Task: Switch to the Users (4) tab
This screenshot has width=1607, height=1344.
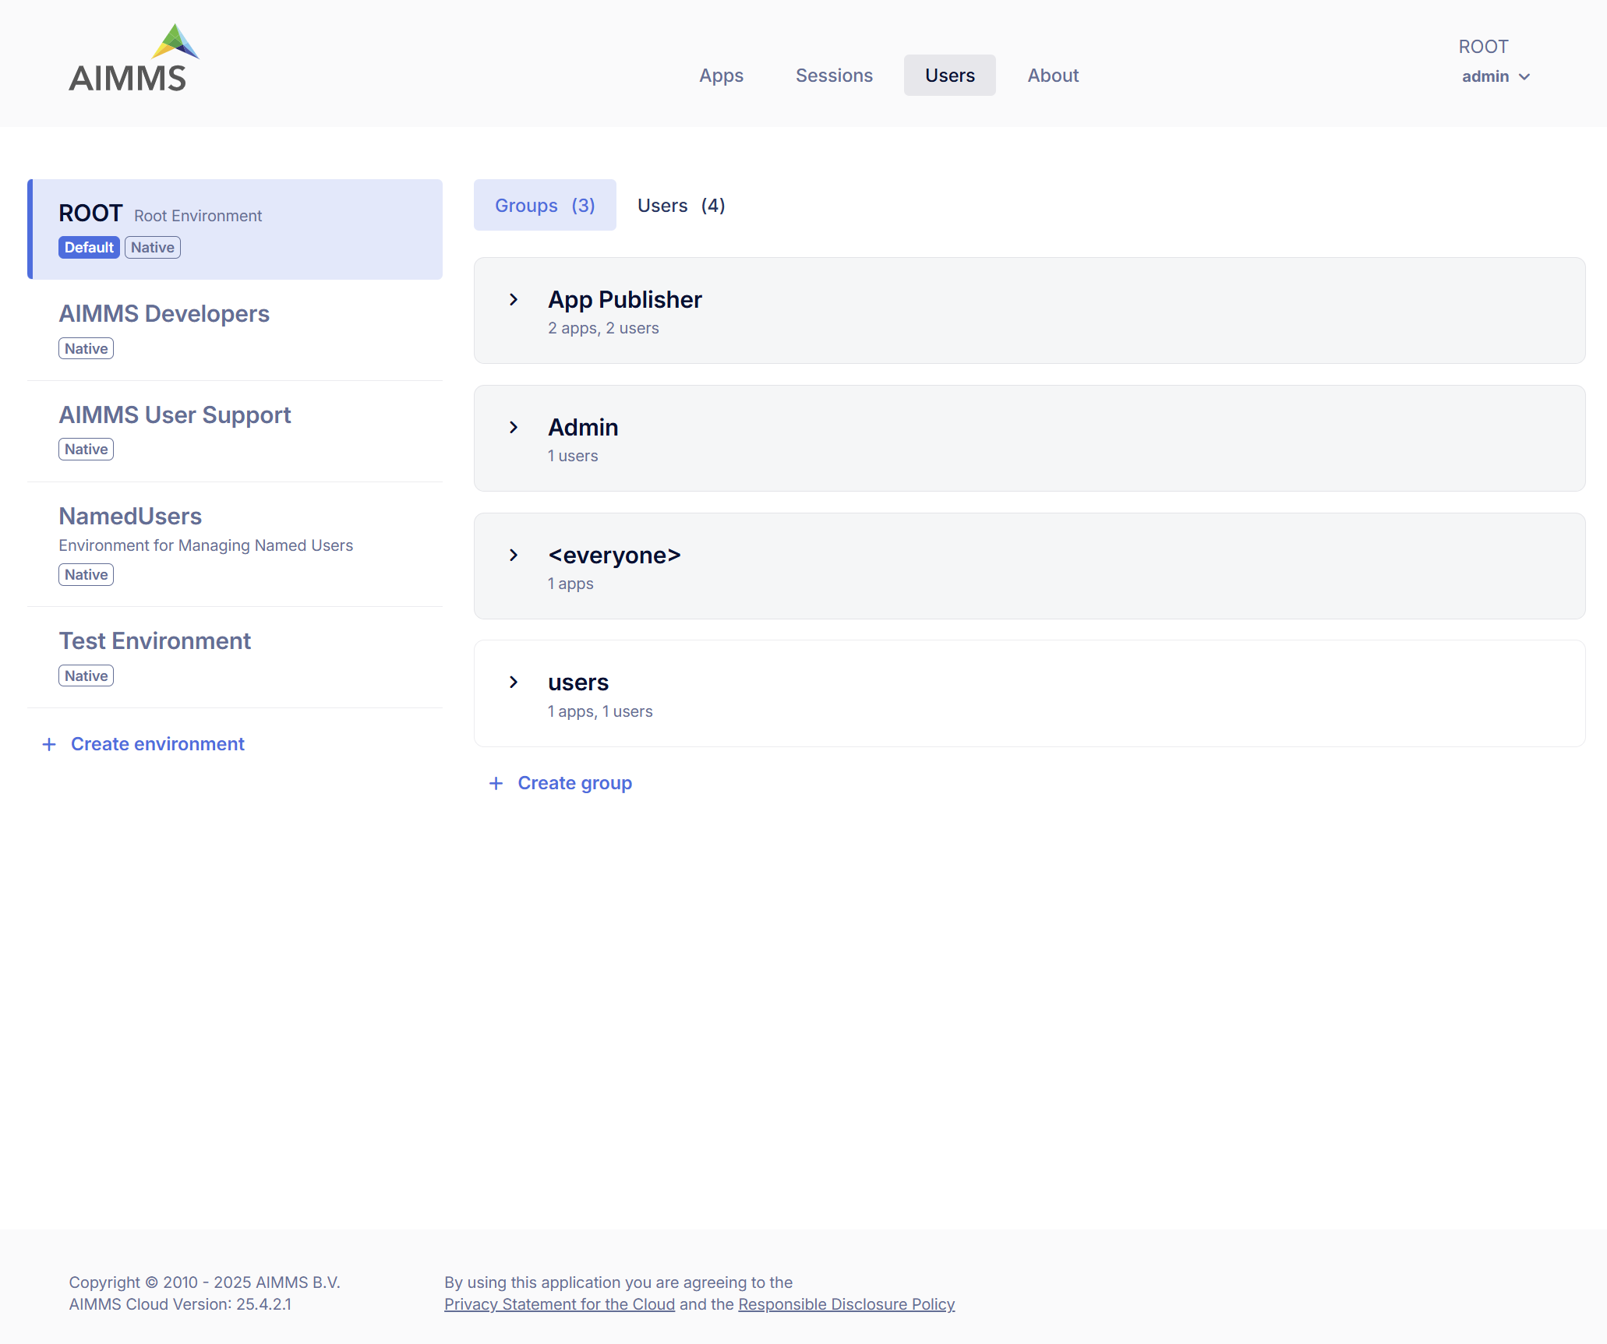Action: click(681, 206)
